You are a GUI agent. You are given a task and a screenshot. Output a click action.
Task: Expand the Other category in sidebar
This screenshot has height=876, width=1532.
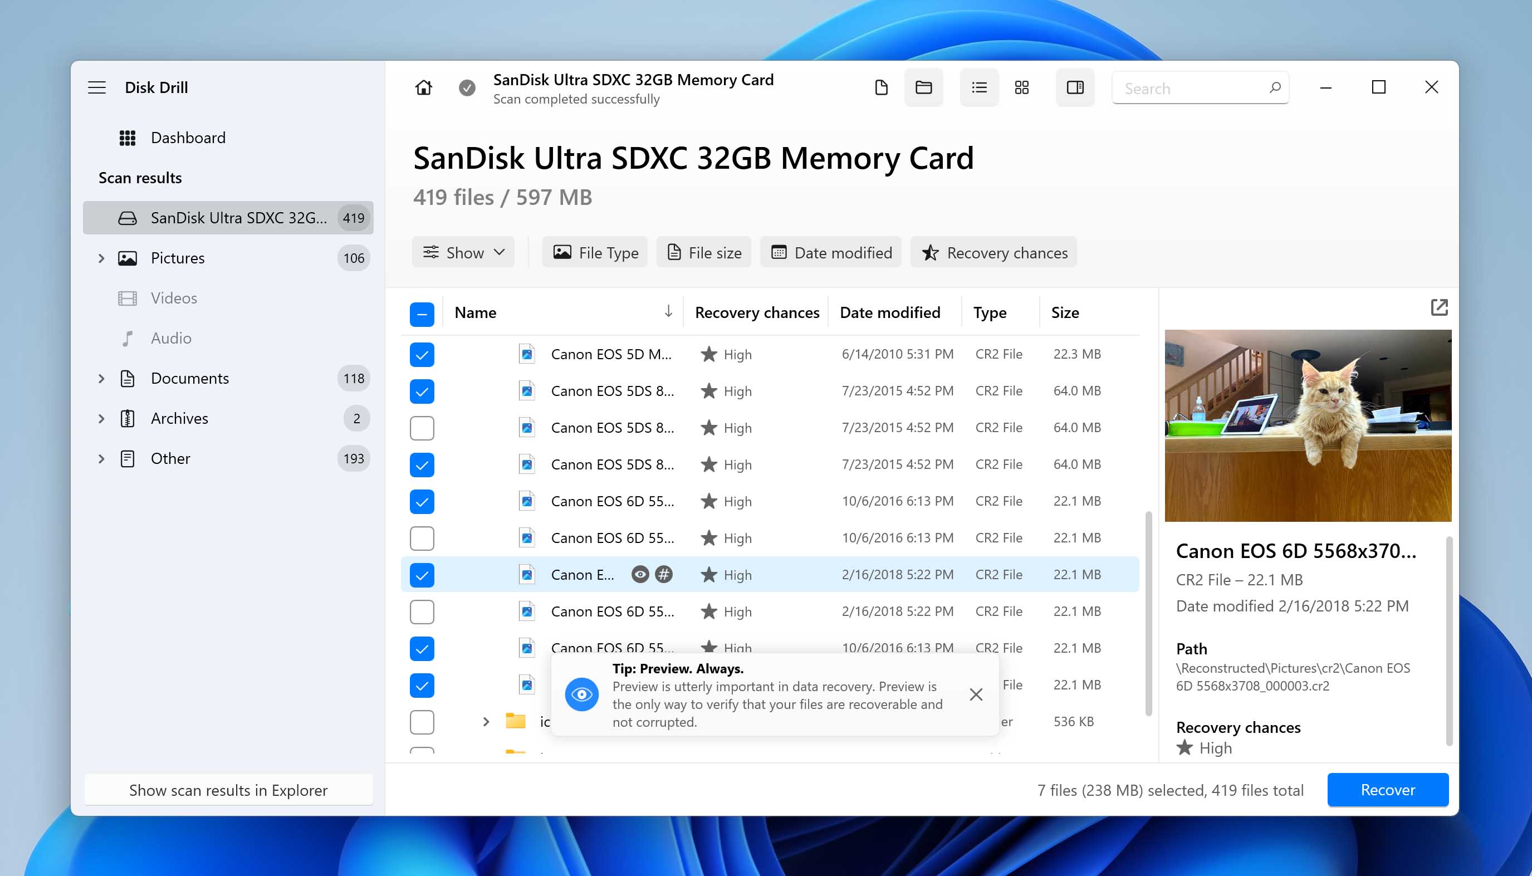point(101,458)
